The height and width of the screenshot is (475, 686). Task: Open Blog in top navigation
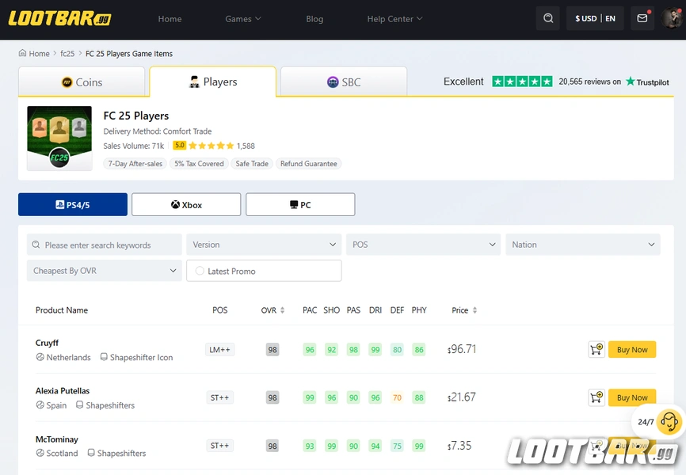point(314,19)
